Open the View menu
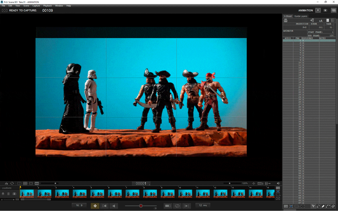This screenshot has width=338, height=211. tap(18, 6)
